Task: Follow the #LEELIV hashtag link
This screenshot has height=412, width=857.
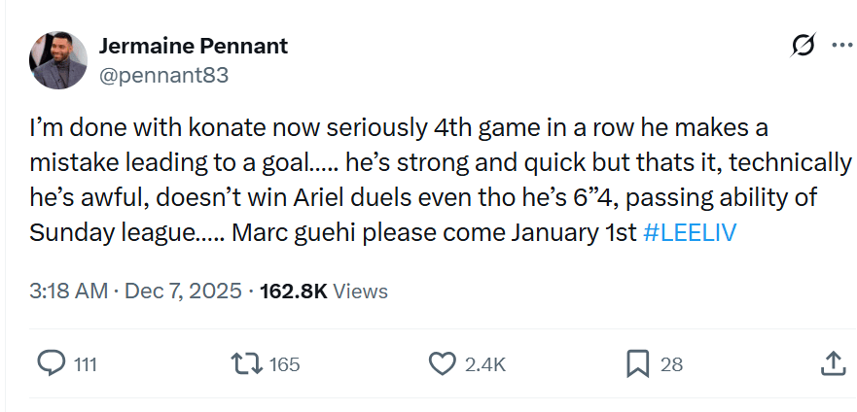Action: [690, 233]
